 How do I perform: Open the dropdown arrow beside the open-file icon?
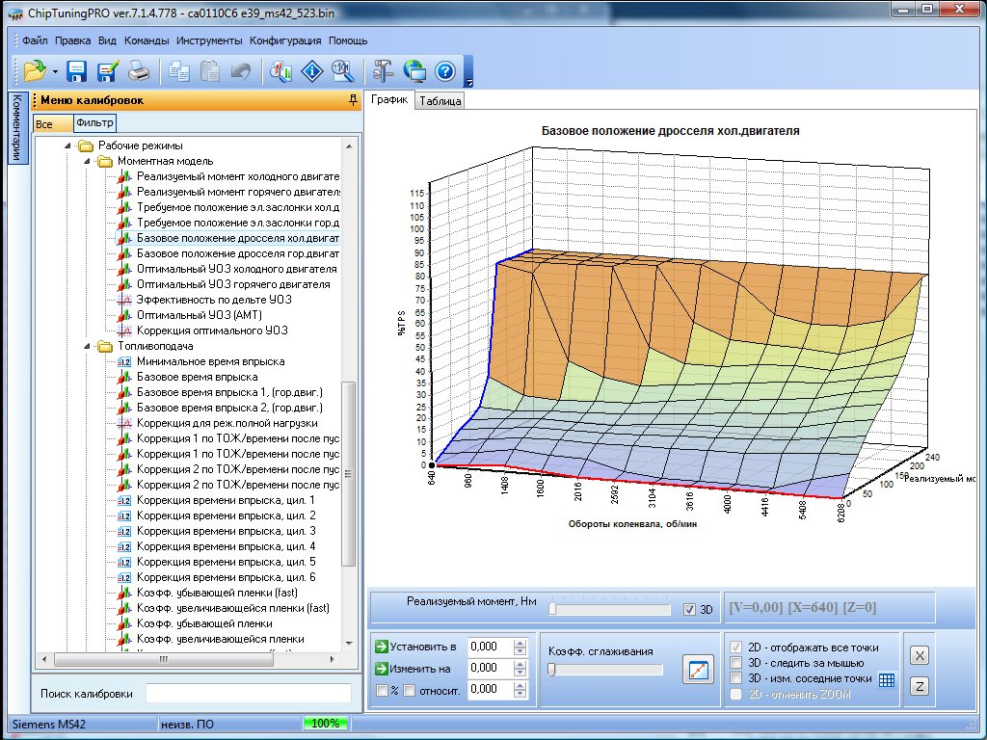55,71
